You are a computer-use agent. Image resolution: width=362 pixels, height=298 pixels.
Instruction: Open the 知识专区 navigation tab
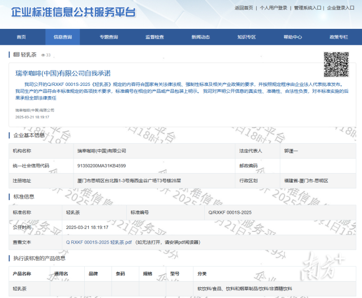pos(247,37)
